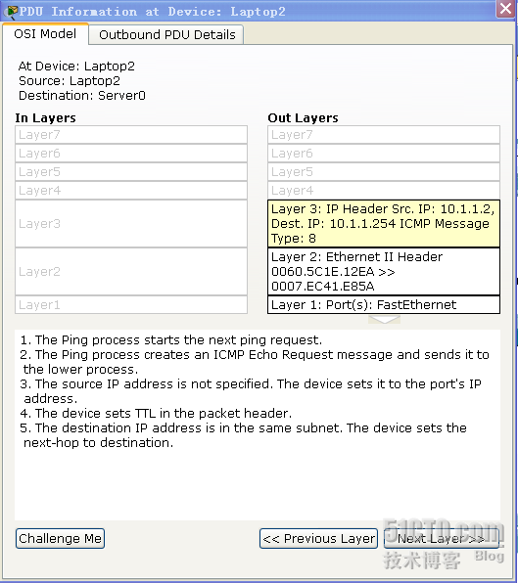Click In Layers Layer1 box
This screenshot has height=583, width=518.
coord(131,304)
